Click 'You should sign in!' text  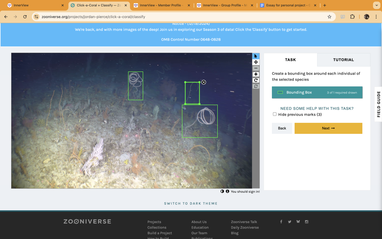click(x=245, y=191)
